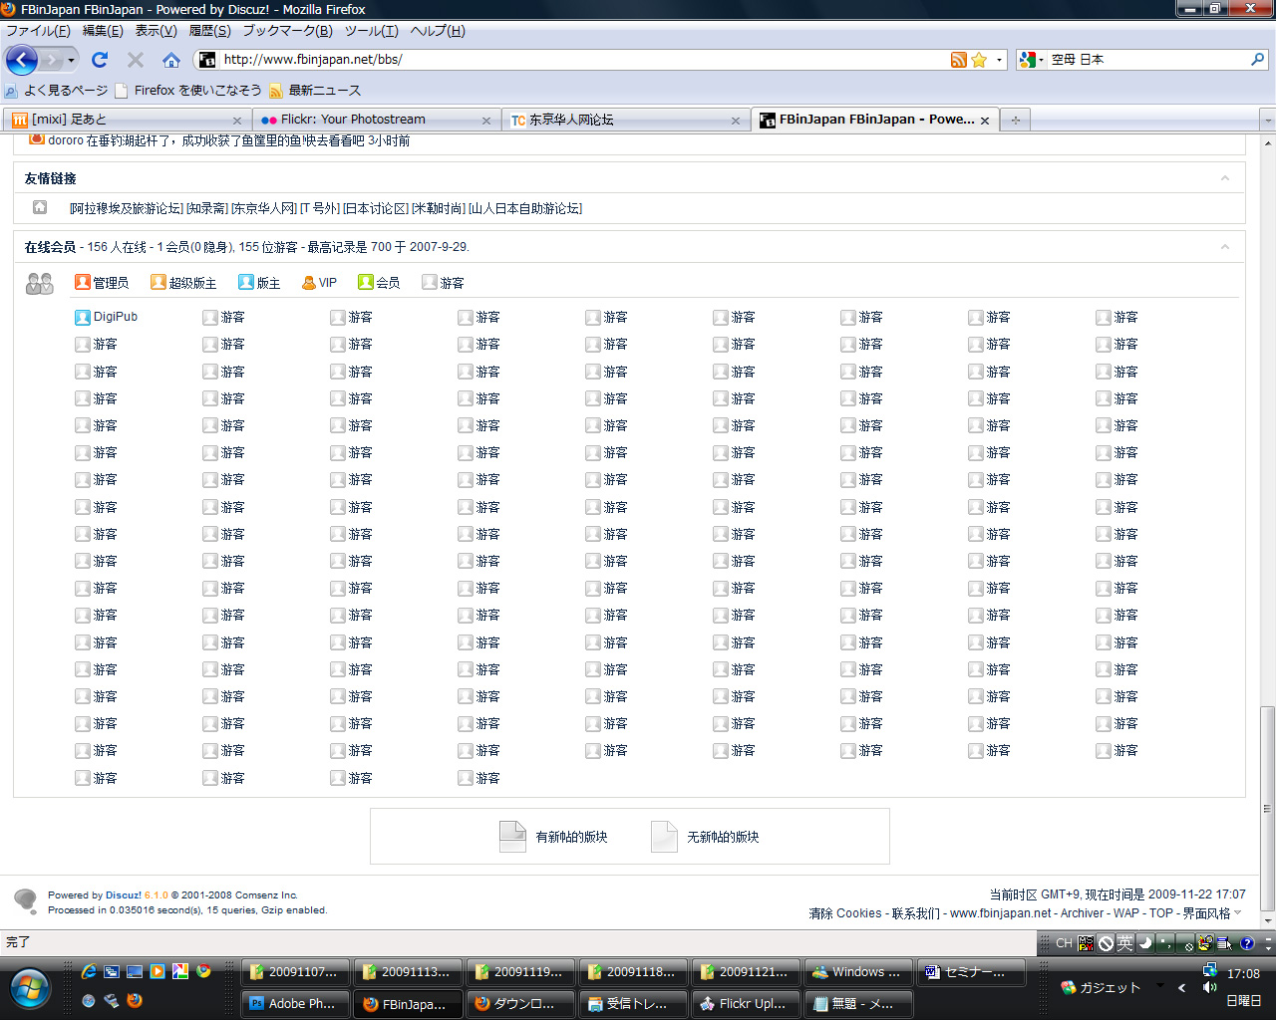Click the IME help question mark icon
1276x1020 pixels.
(x=1247, y=943)
